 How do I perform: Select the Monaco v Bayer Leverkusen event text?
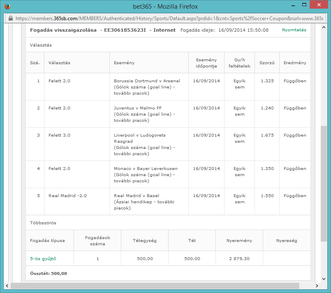click(146, 169)
